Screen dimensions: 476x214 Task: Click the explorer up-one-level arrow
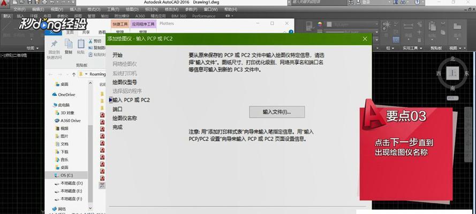[x=74, y=74]
